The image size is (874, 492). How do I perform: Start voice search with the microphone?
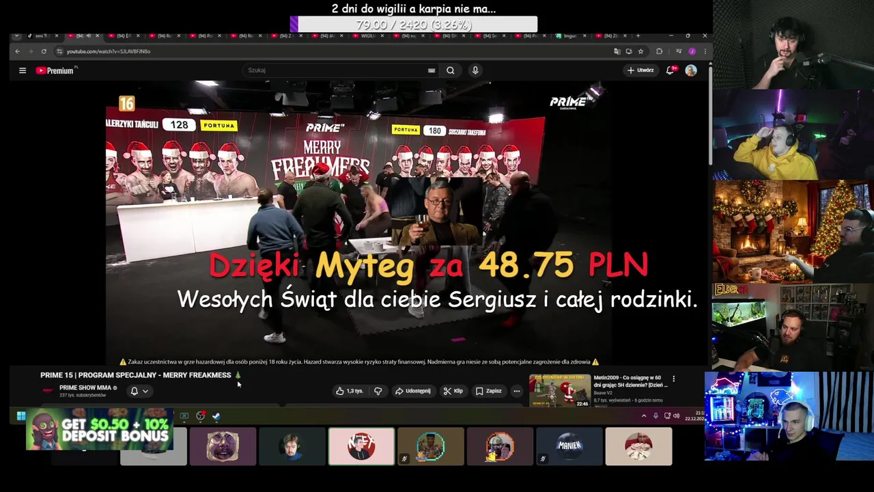pyautogui.click(x=475, y=70)
